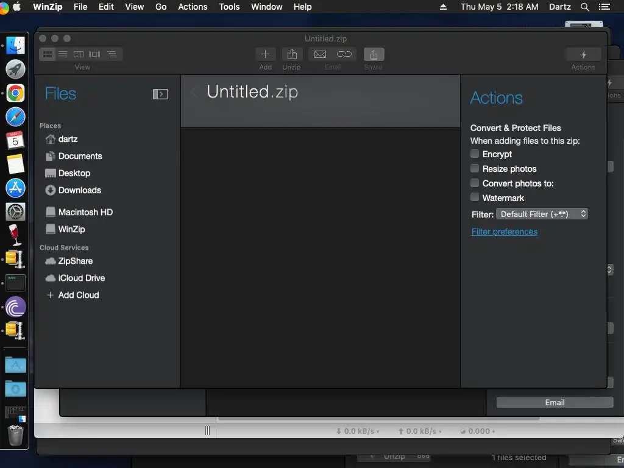The width and height of the screenshot is (624, 468).
Task: Open the dartz home folder
Action: (x=68, y=139)
